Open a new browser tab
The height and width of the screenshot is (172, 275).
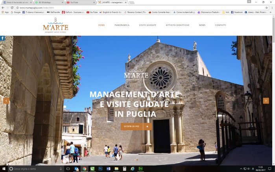tap(132, 2)
